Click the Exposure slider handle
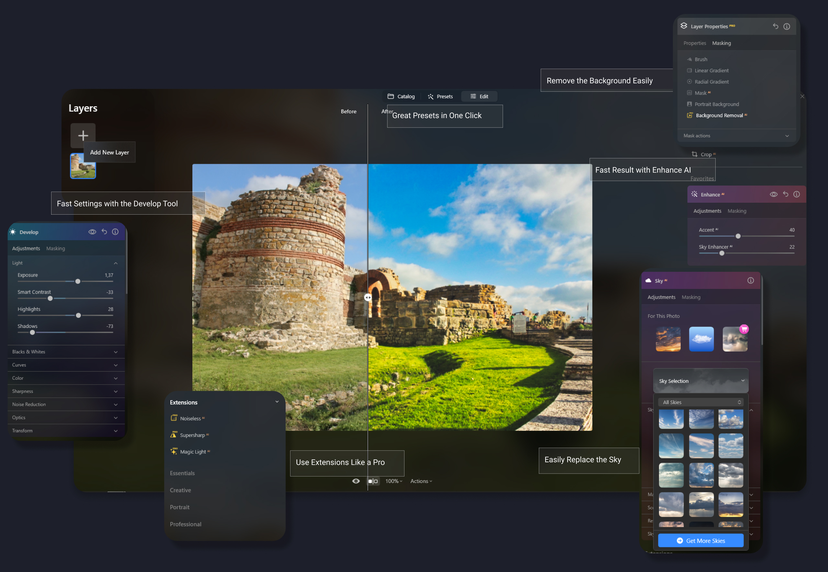This screenshot has height=572, width=828. (78, 281)
